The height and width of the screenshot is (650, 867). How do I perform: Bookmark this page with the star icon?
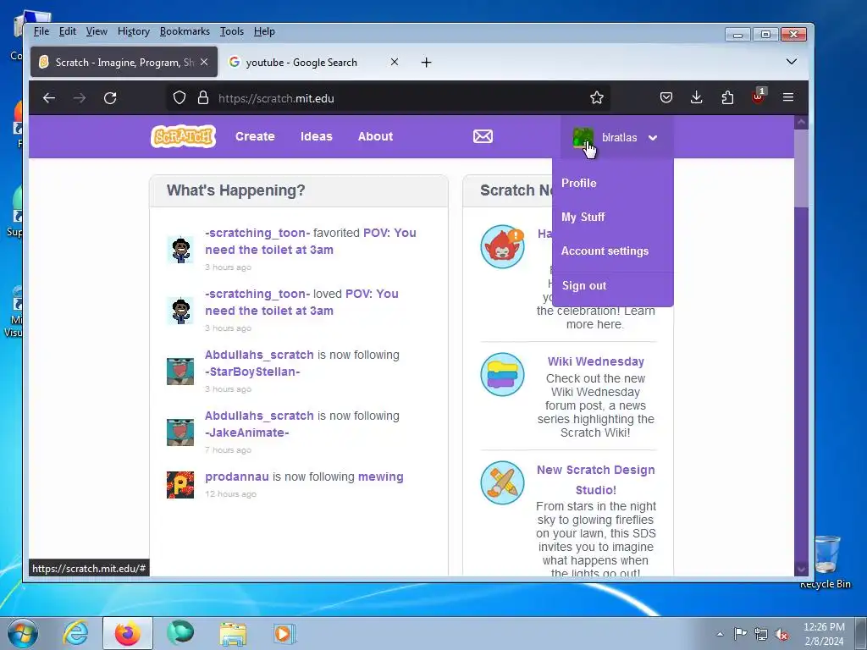597,98
